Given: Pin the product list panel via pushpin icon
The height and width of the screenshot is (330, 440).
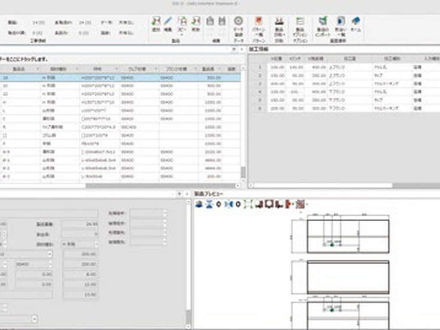Looking at the screenshot, I should pos(234,49).
